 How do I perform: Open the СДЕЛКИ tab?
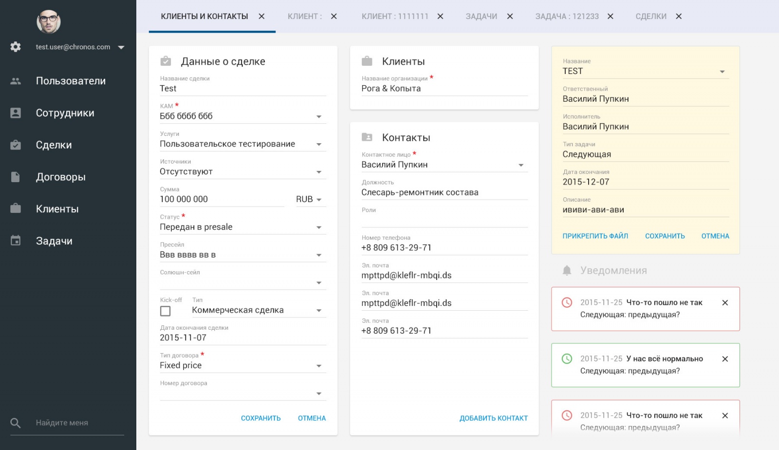pos(650,17)
